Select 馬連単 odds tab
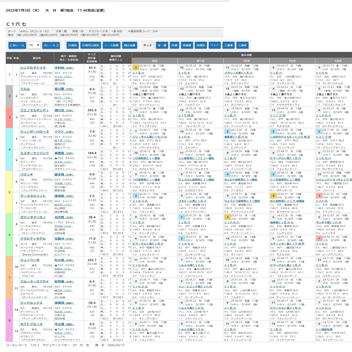 pyautogui.click(x=200, y=45)
